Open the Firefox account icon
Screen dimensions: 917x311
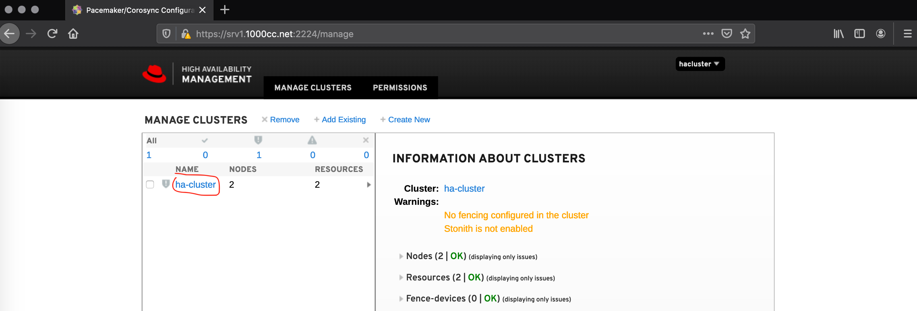coord(880,34)
